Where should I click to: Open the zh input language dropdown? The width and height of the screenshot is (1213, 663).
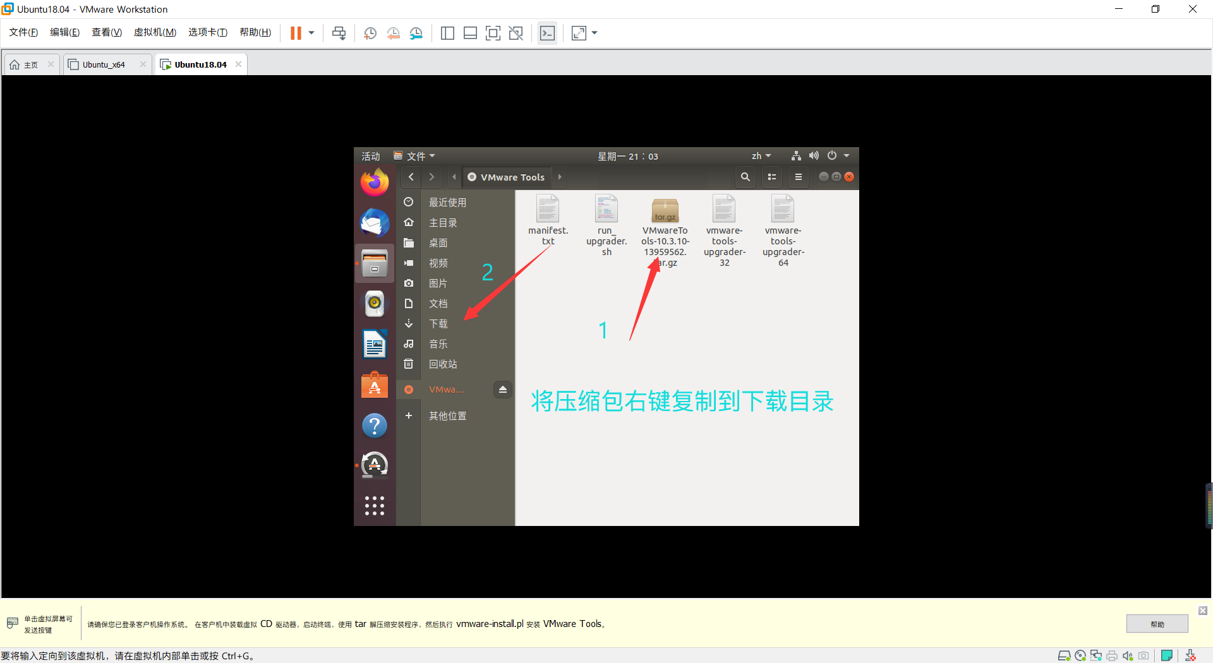(761, 156)
